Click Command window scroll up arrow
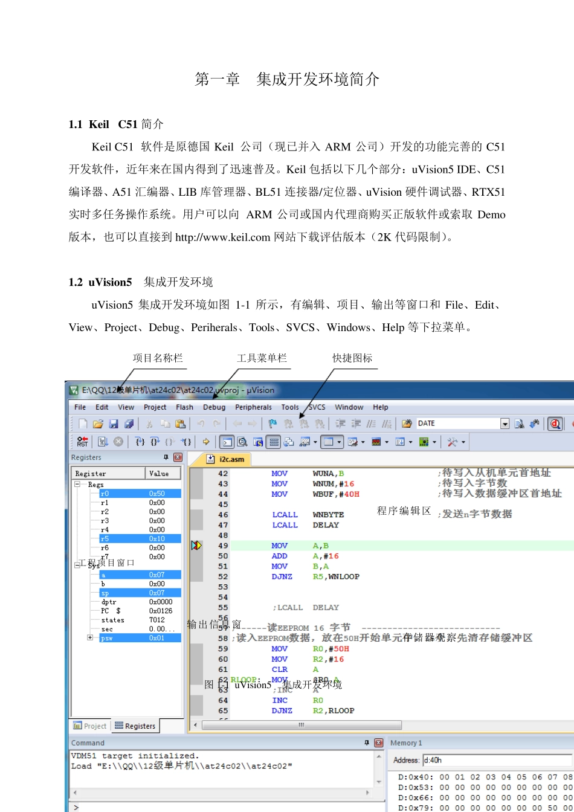Image resolution: width=574 pixels, height=812 pixels. click(379, 756)
